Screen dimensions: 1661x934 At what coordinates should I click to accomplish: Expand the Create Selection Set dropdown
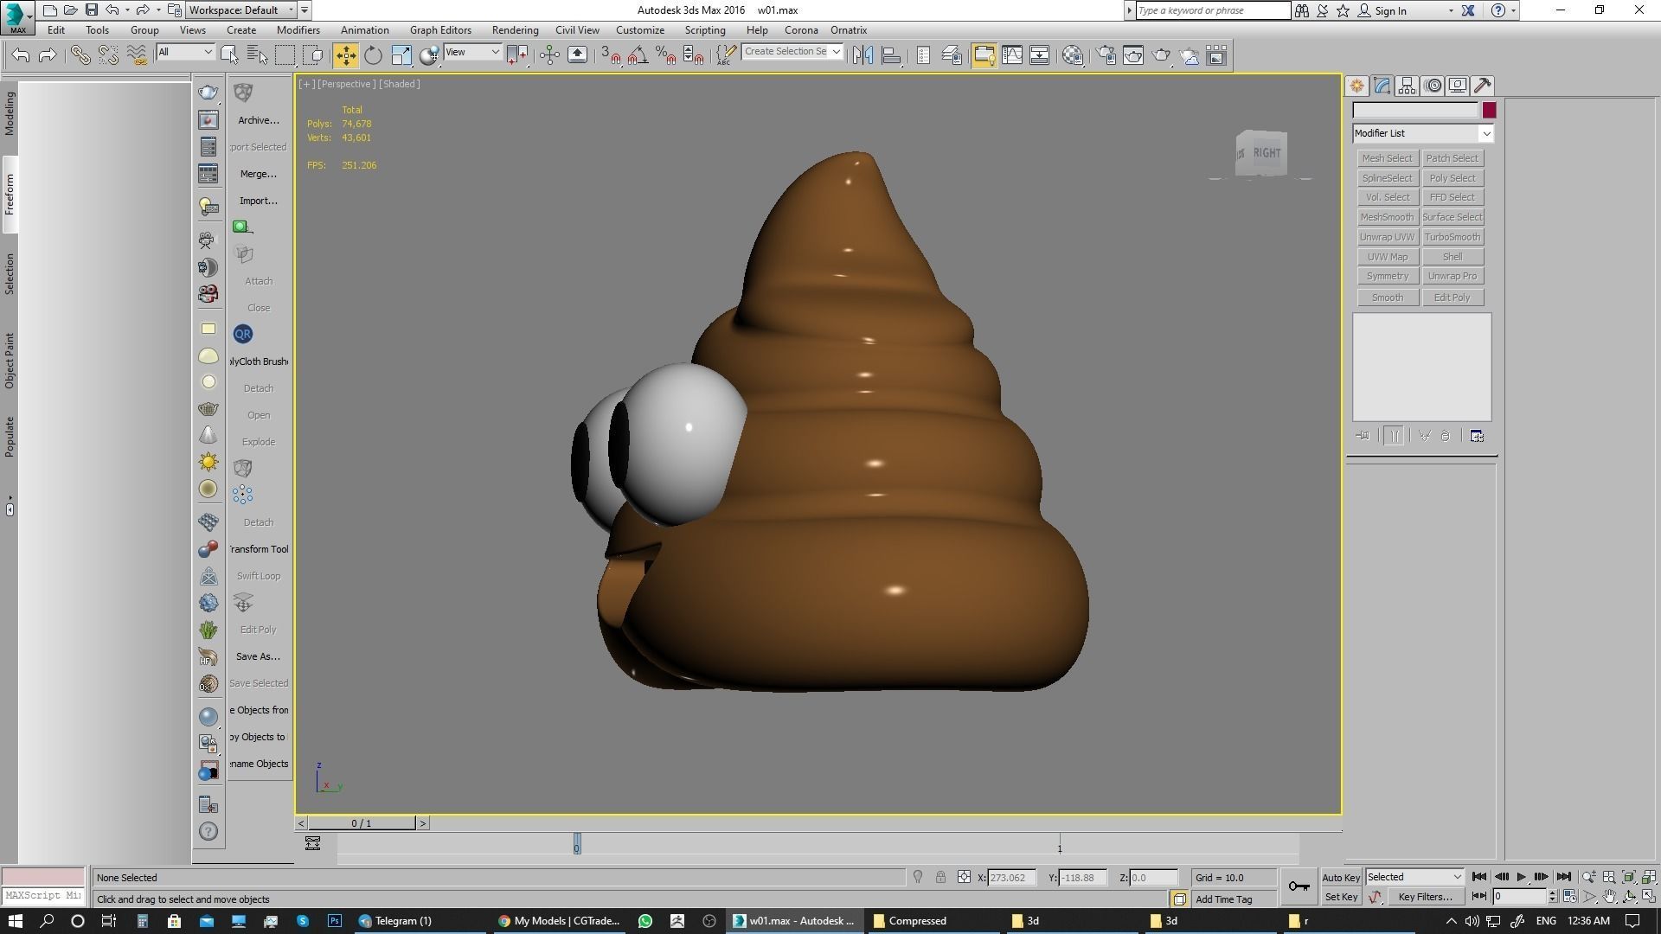[x=836, y=52]
